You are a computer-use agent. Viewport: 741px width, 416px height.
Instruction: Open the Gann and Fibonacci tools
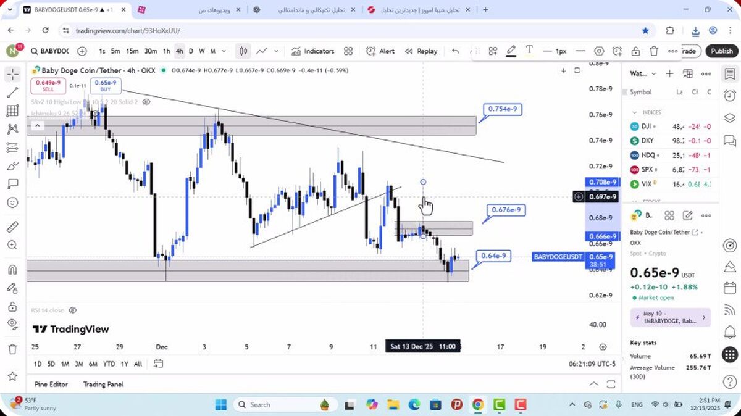pos(12,111)
